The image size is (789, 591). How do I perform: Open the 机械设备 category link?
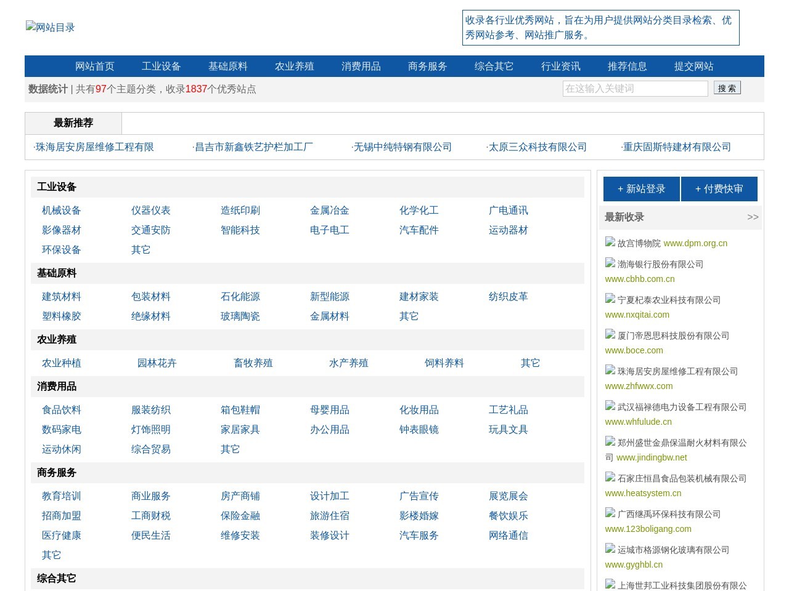coord(61,210)
